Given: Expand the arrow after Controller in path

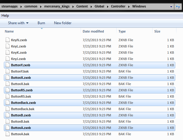Looking at the screenshot, I should tap(129, 7).
